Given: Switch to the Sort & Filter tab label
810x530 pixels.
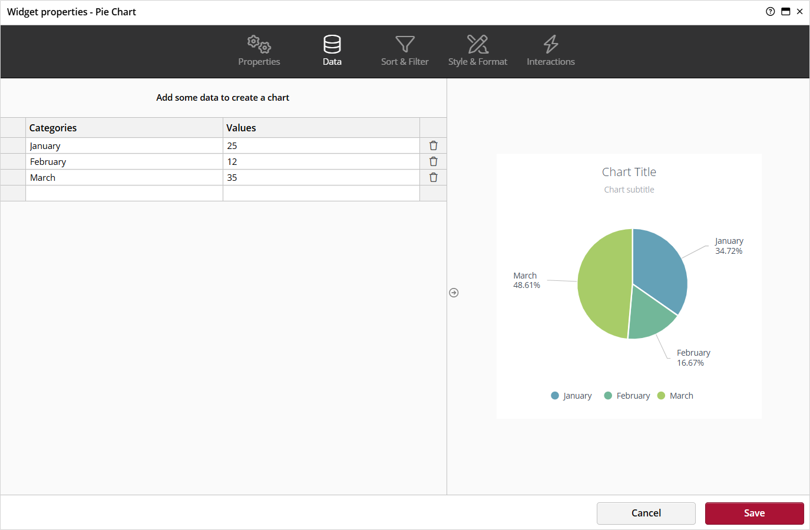Looking at the screenshot, I should click(405, 61).
